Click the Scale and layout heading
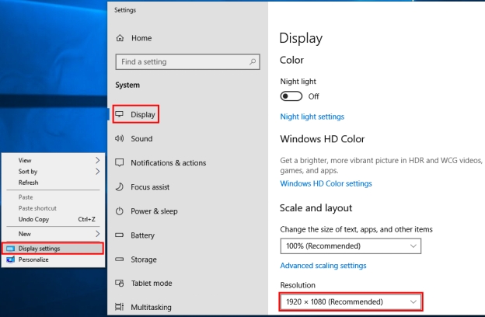The image size is (485, 317). (x=316, y=207)
